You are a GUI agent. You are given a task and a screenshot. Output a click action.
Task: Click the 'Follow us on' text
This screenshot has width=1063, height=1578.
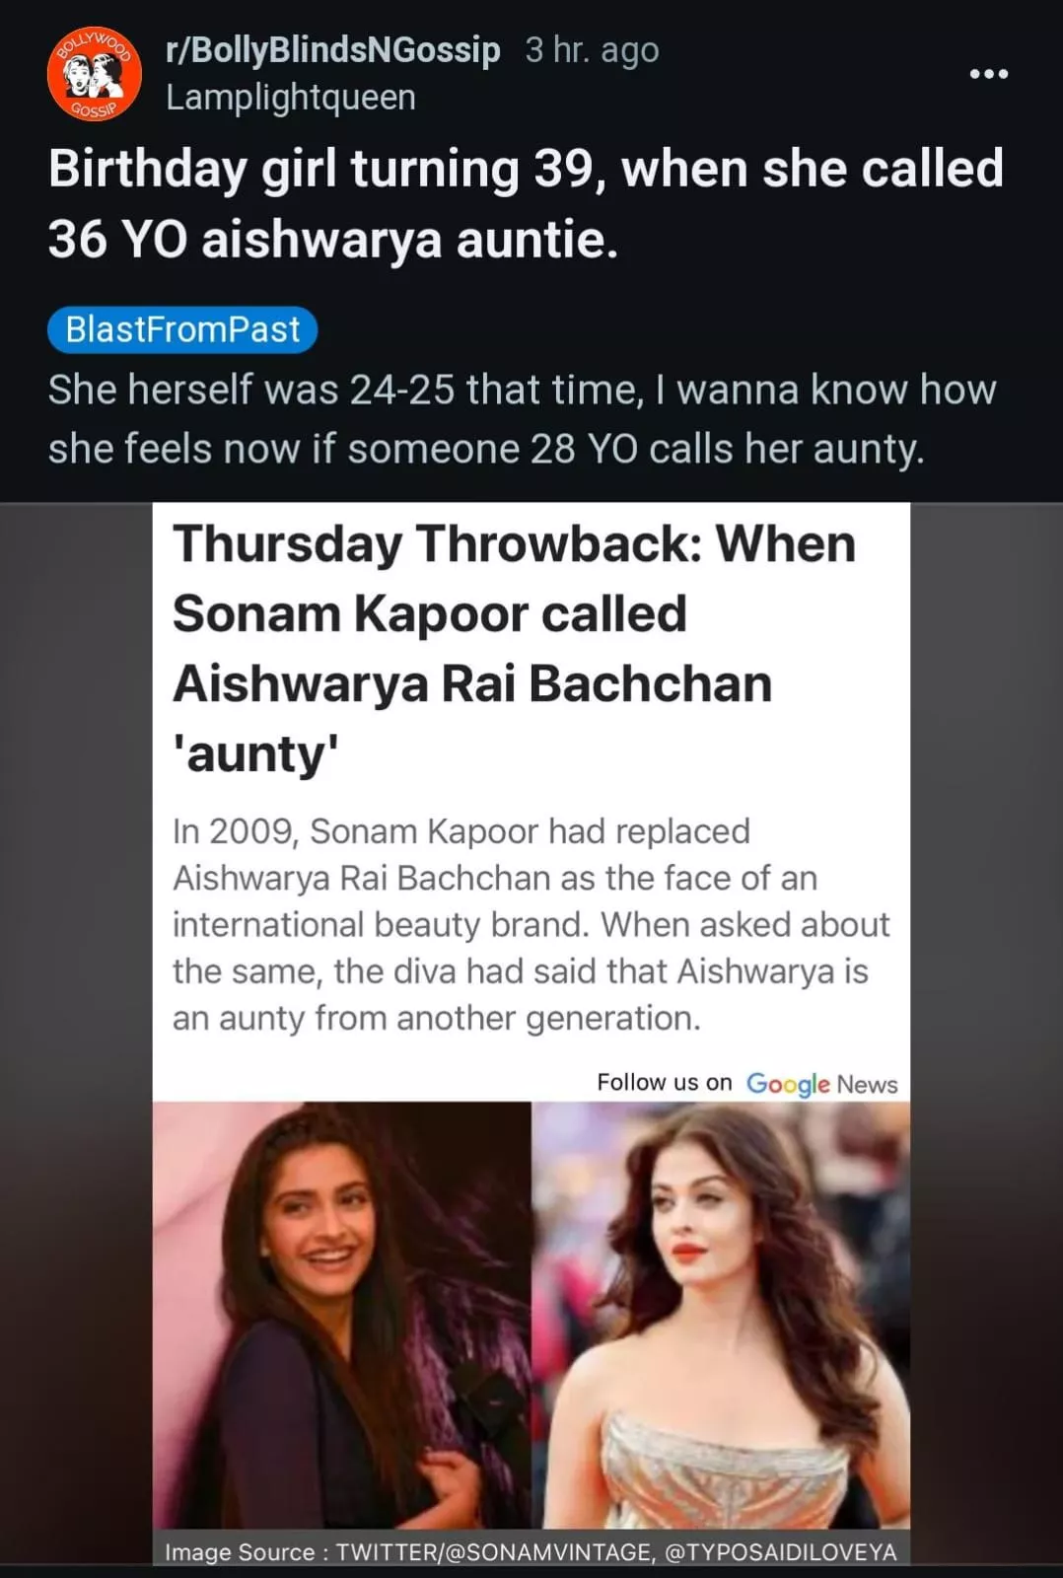tap(664, 1083)
